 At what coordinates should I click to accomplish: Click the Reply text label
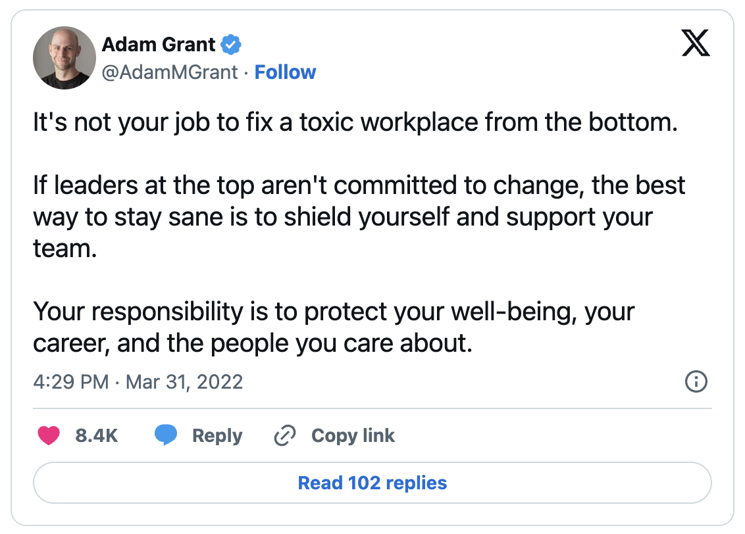(x=217, y=435)
